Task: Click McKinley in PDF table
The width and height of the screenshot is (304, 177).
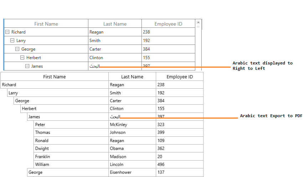Action: tap(132, 125)
